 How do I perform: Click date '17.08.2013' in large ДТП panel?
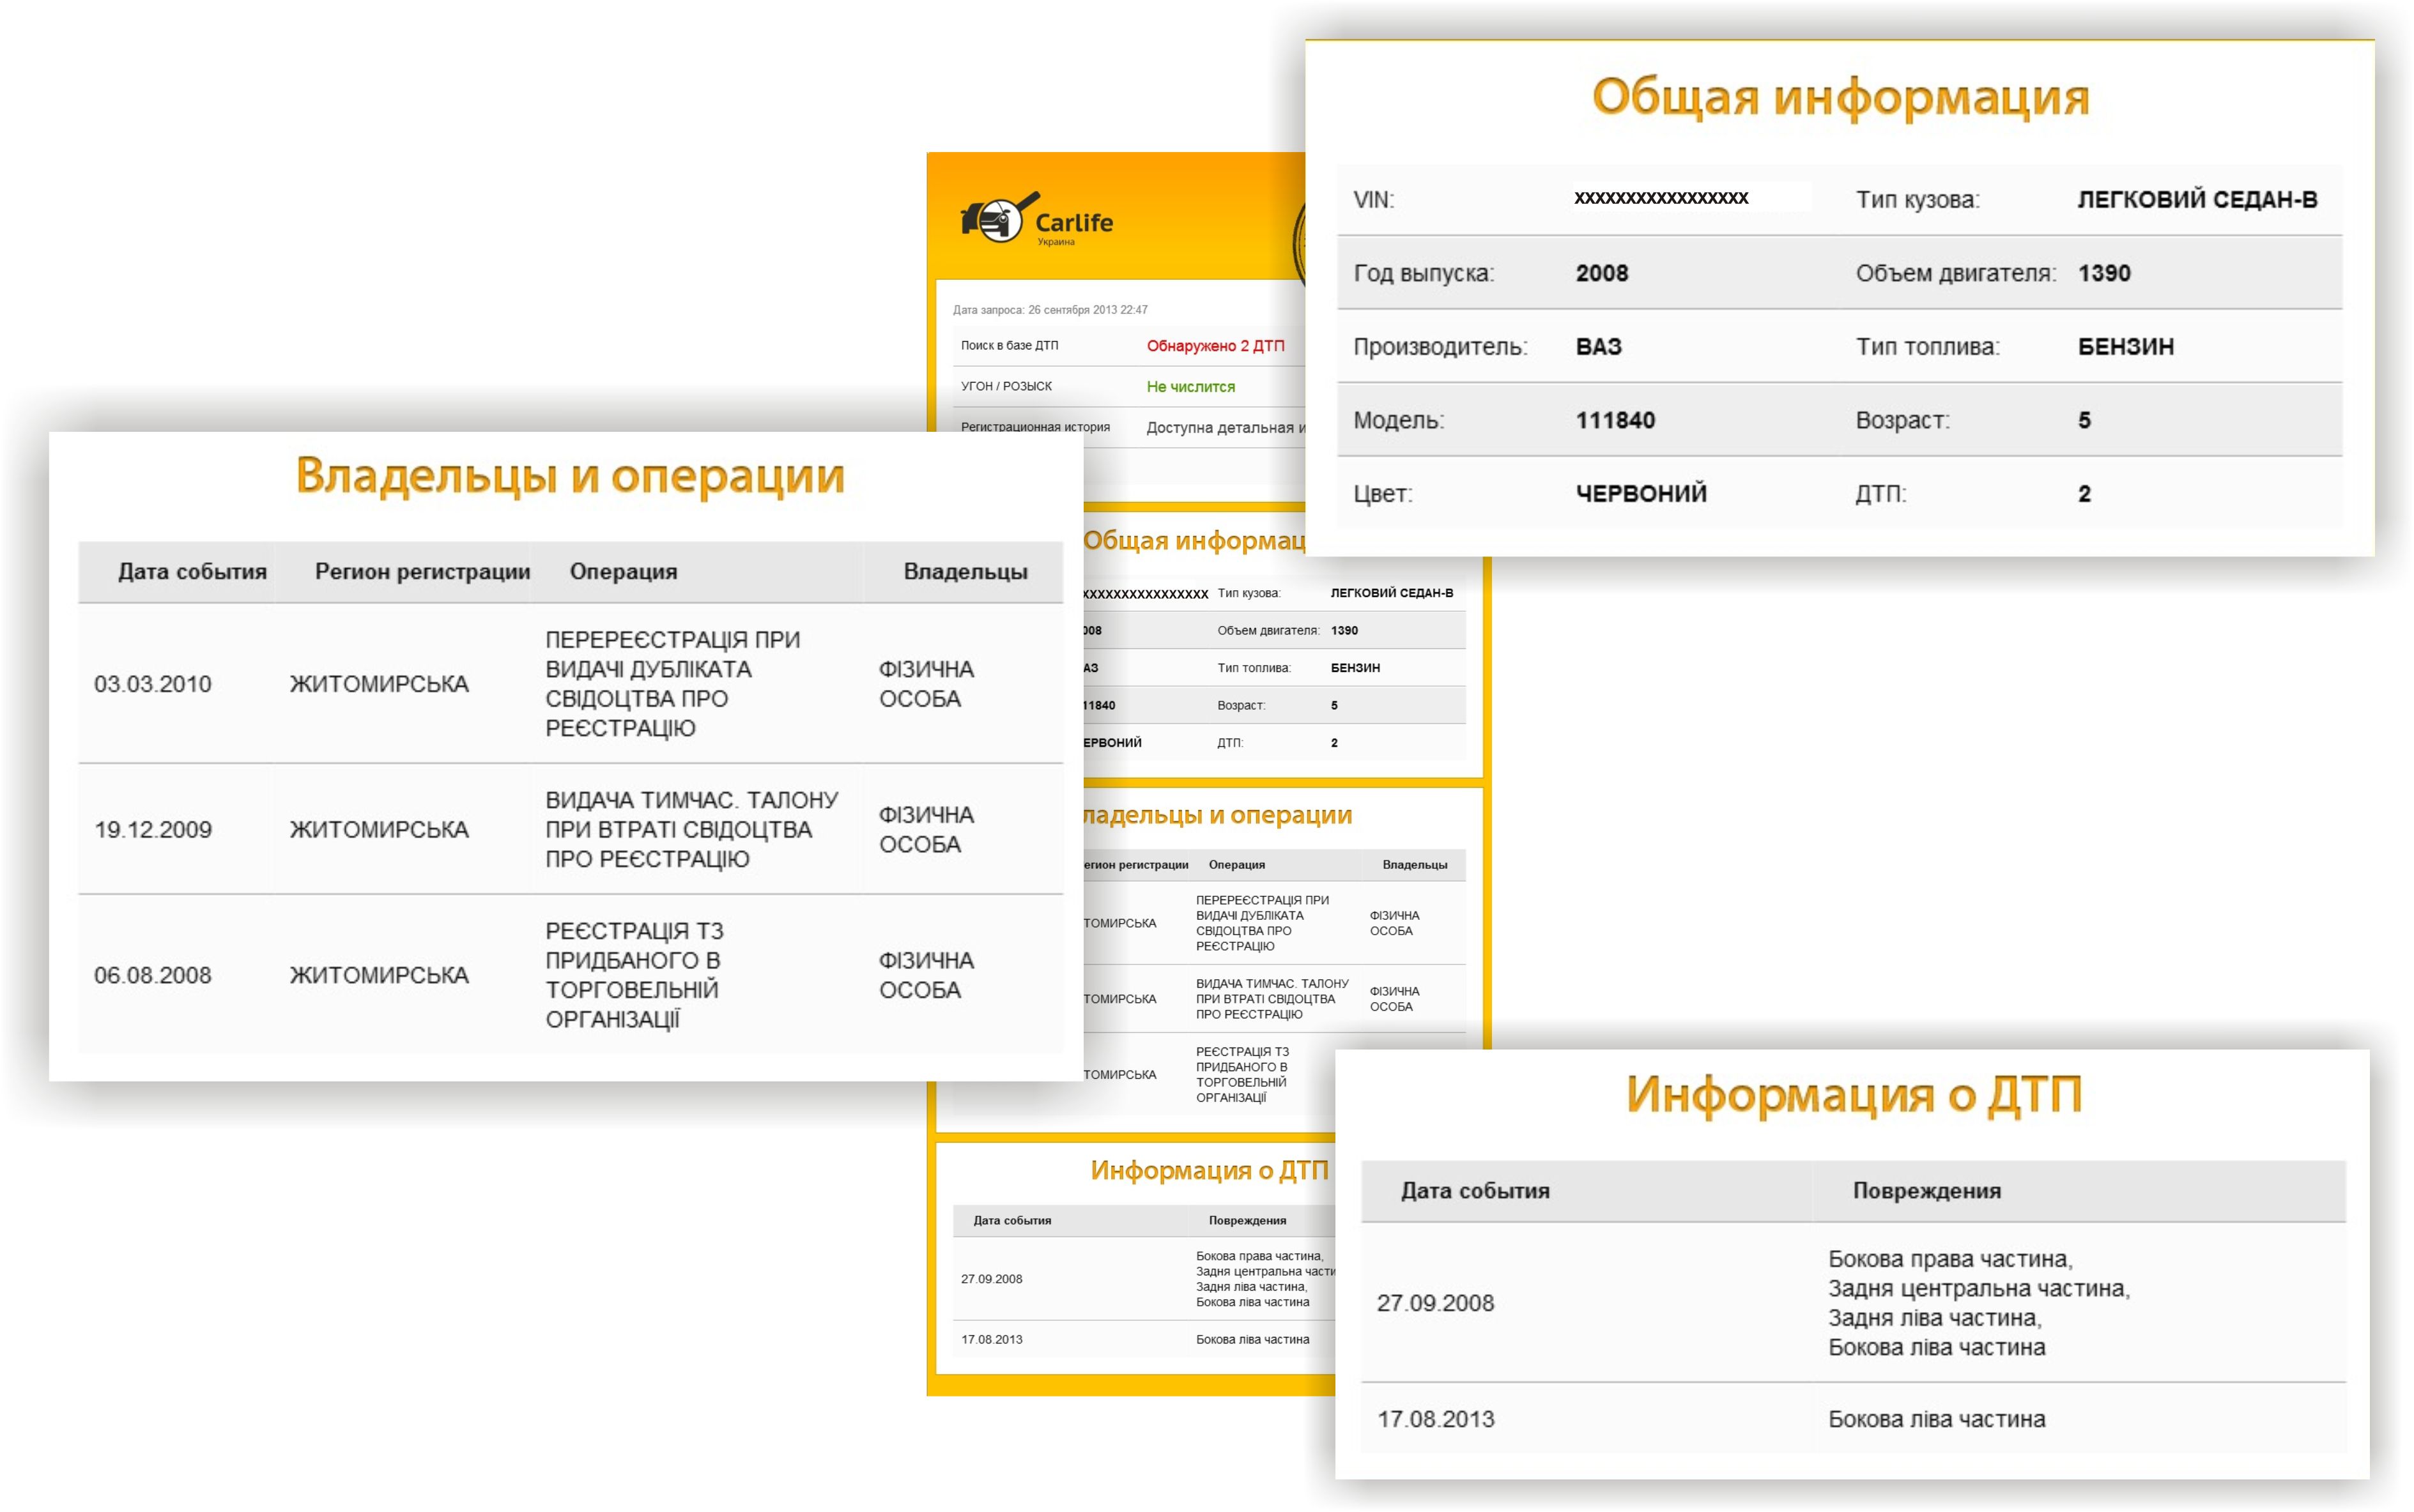pos(1435,1420)
